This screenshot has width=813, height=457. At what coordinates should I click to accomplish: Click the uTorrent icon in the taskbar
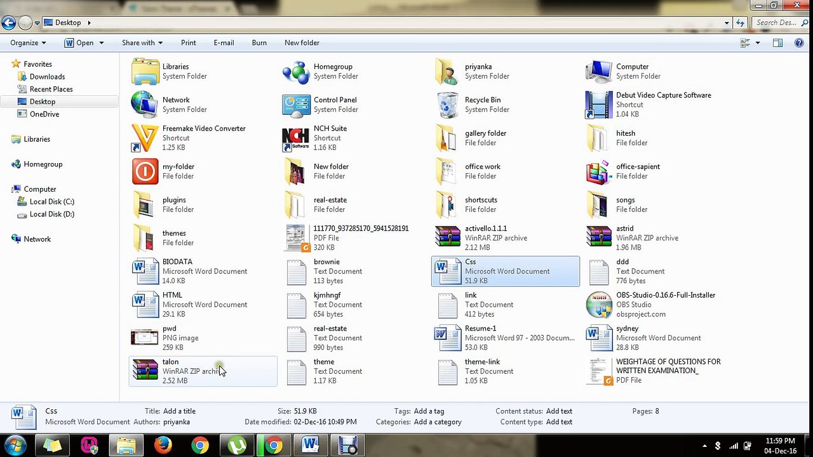(x=237, y=445)
